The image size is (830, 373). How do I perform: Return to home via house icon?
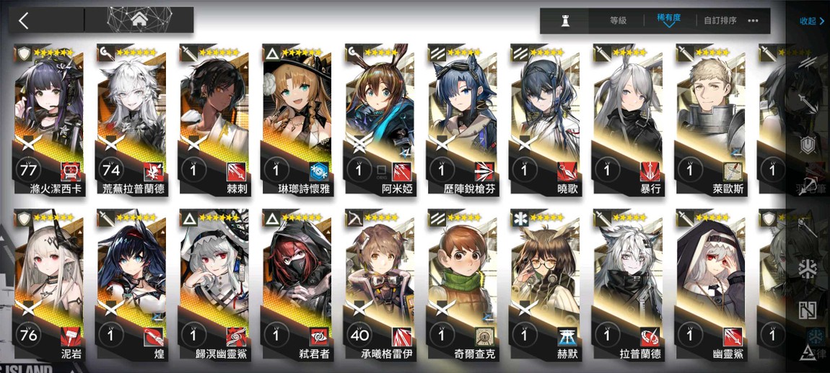click(x=139, y=19)
